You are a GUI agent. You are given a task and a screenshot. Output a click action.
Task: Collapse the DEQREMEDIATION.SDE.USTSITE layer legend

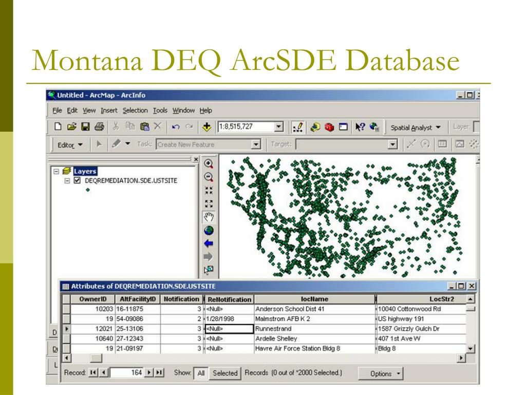pyautogui.click(x=67, y=181)
